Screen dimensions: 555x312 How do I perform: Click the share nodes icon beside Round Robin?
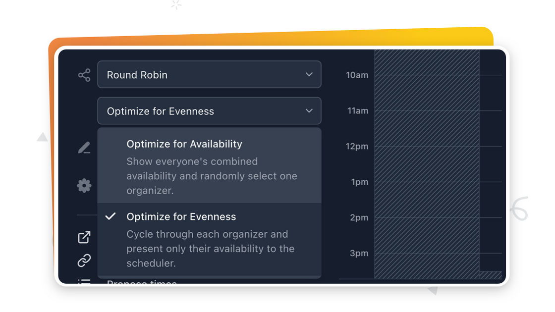tap(84, 75)
